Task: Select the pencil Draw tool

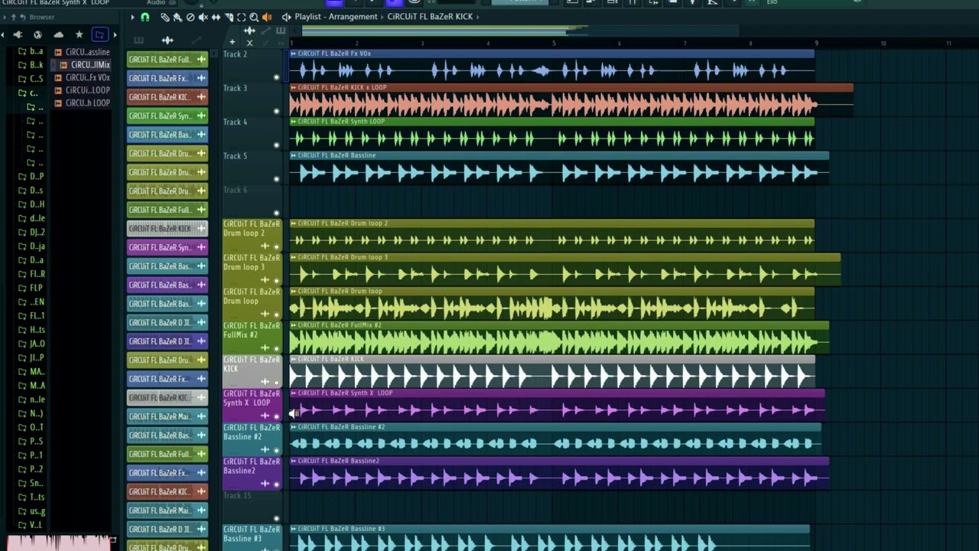Action: [x=165, y=17]
